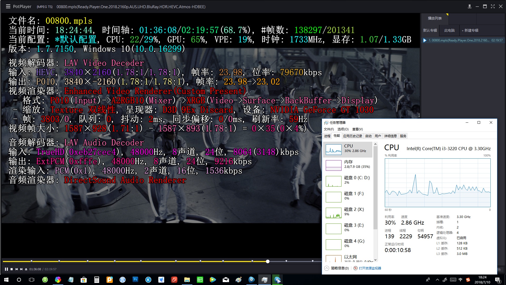This screenshot has height=285, width=506.
Task: Click the elapsed time 01:36:08 in the control bar
Action: click(35, 269)
